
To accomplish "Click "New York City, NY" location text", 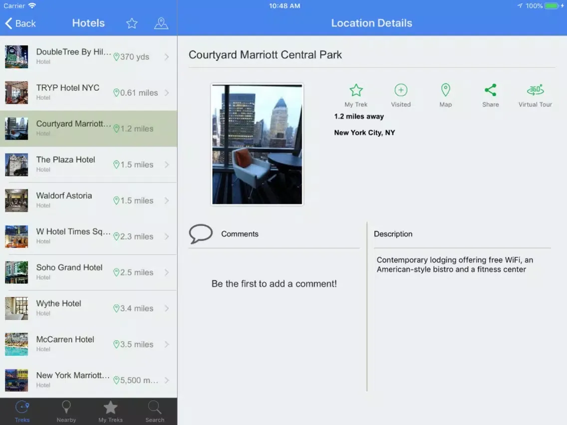I will tap(364, 133).
